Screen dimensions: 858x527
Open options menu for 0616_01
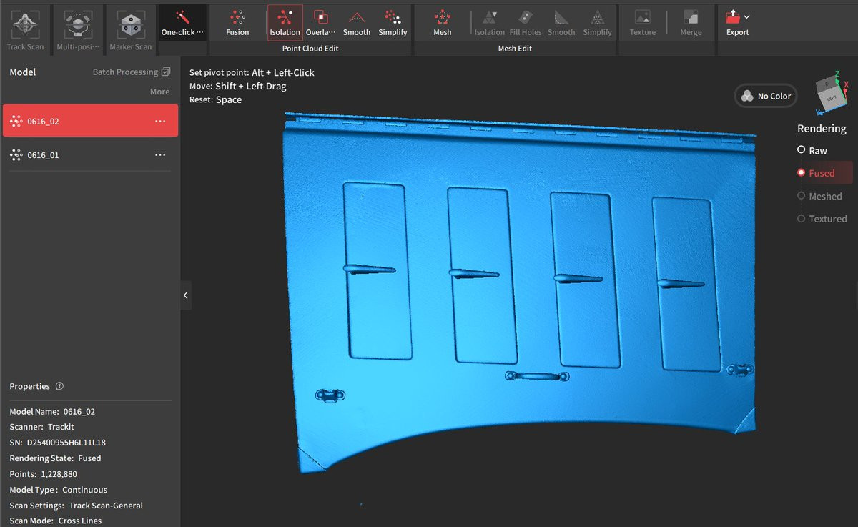[x=160, y=155]
